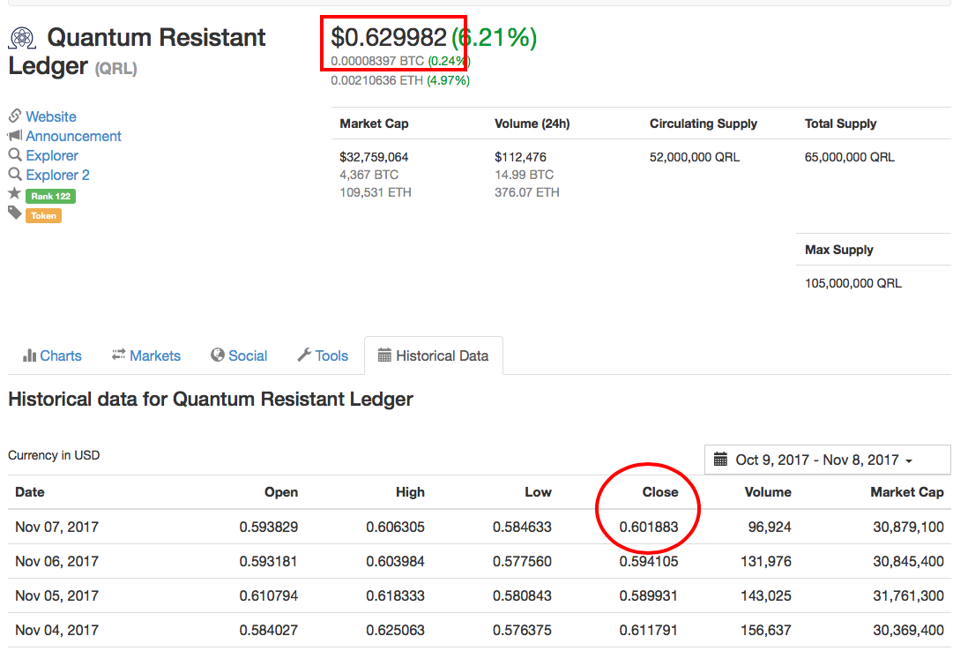Click the 0.00210636 ETH price line
Screen dimensions: 953x651
400,80
